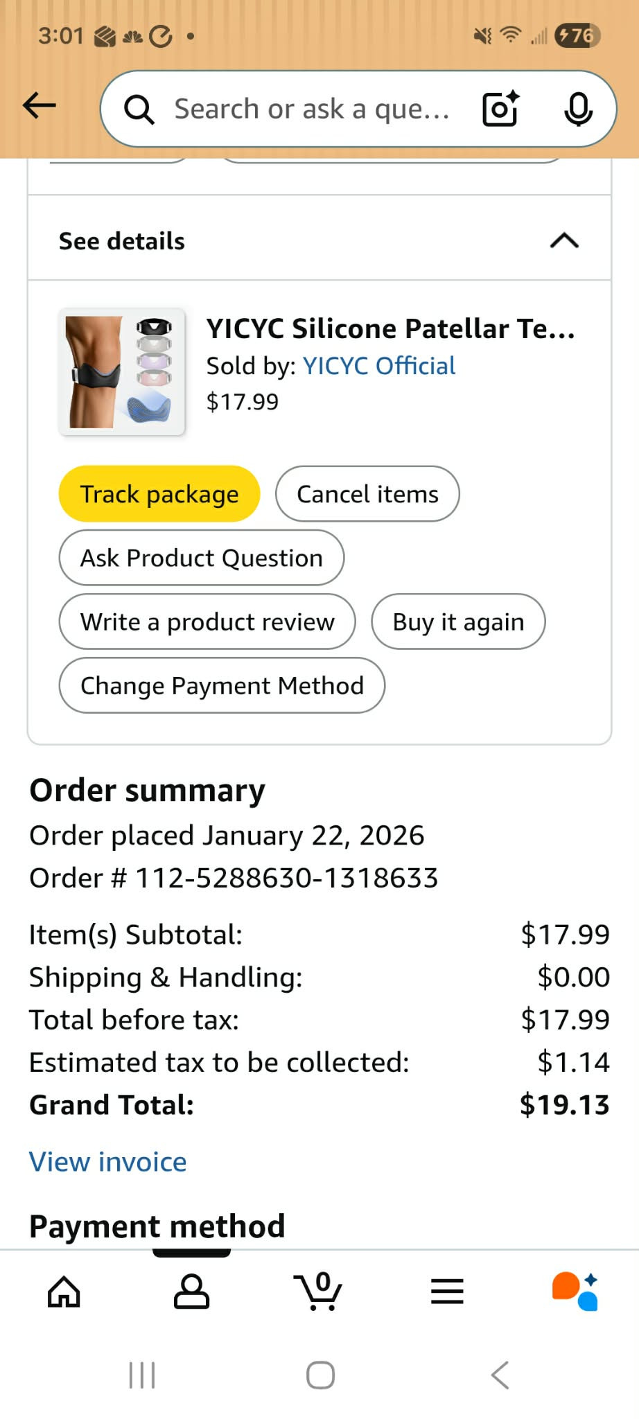Tap the microphone voice search icon
The height and width of the screenshot is (1419, 639).
click(x=578, y=109)
